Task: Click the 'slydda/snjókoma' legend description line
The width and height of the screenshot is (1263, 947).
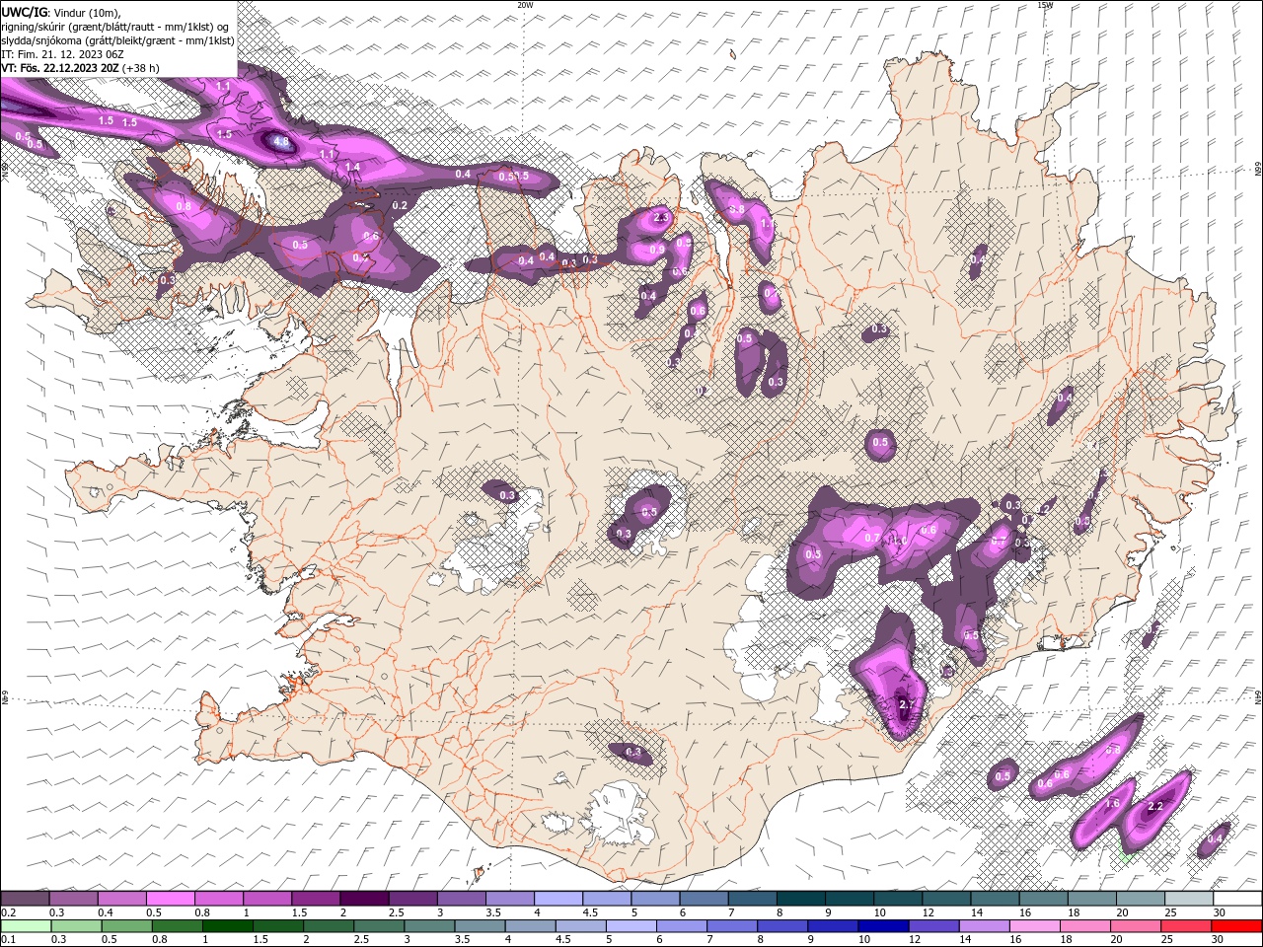Action: click(x=117, y=40)
